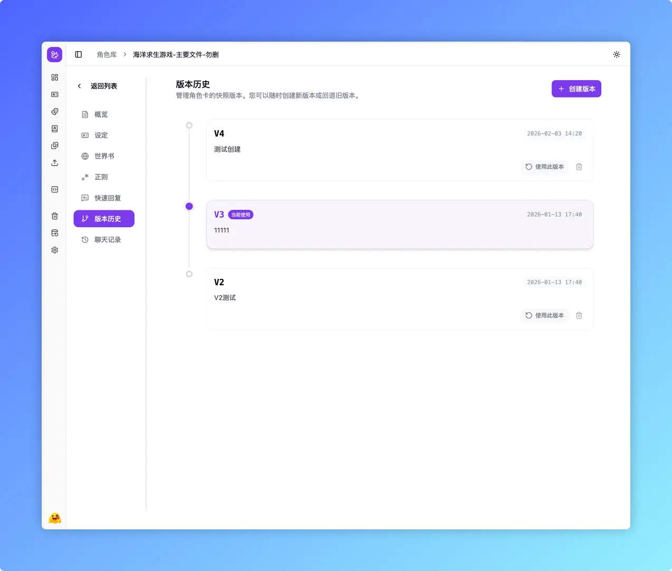Image resolution: width=672 pixels, height=571 pixels.
Task: Delete version V2 with trash icon
Action: 579,315
